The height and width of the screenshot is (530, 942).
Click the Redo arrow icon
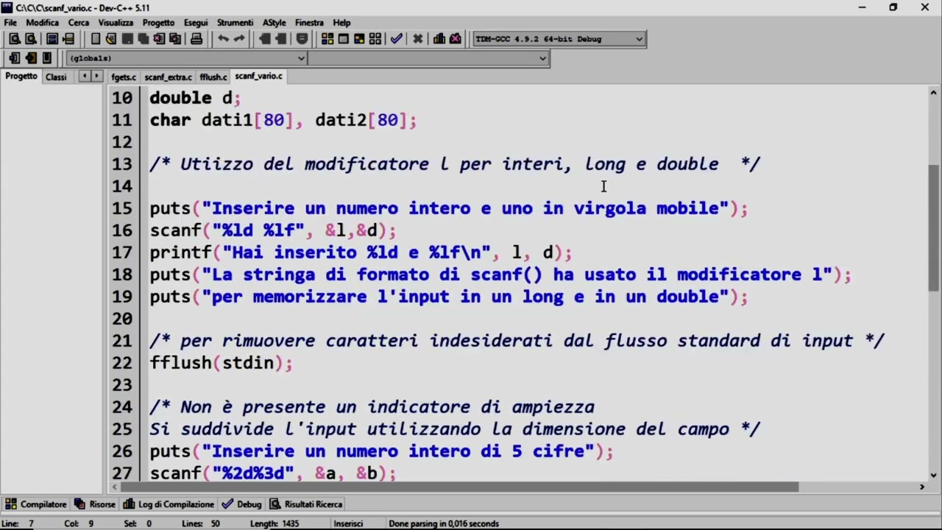click(x=239, y=39)
